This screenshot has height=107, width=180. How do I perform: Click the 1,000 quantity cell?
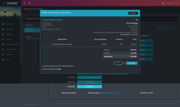(121, 44)
